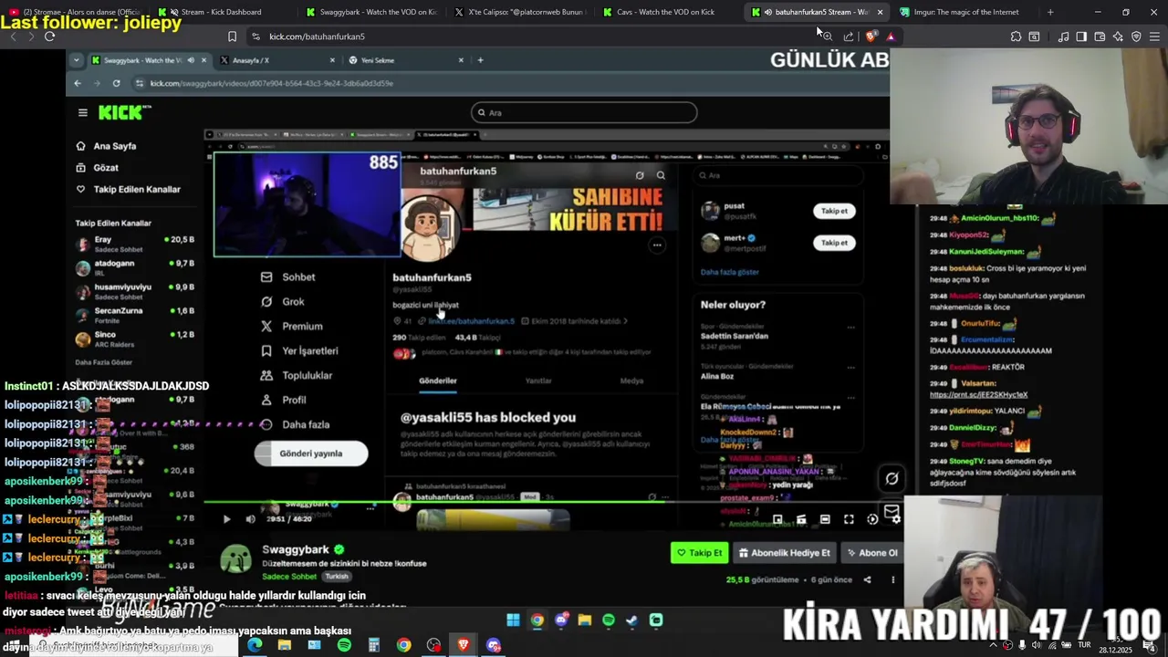Open the Brave Rewards triangle icon
The width and height of the screenshot is (1168, 657).
point(891,36)
